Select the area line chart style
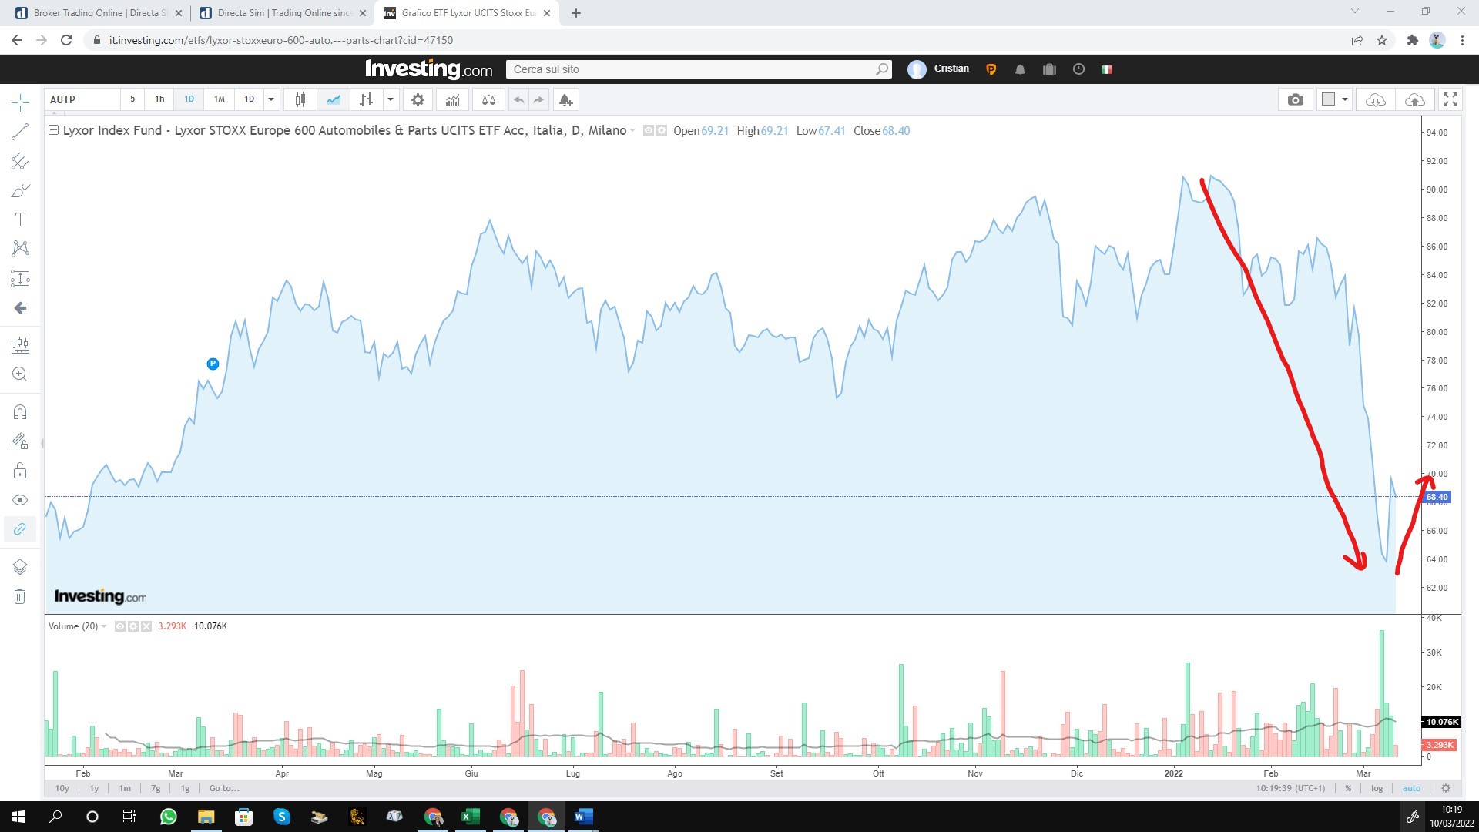 coord(333,99)
